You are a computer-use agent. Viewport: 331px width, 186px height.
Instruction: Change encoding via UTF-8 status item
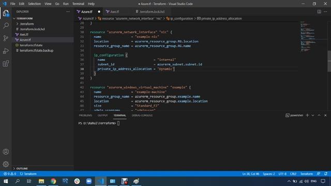coord(282,174)
